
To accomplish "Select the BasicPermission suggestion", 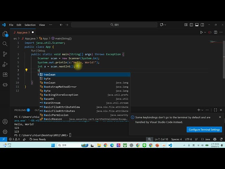I will pos(85,115).
